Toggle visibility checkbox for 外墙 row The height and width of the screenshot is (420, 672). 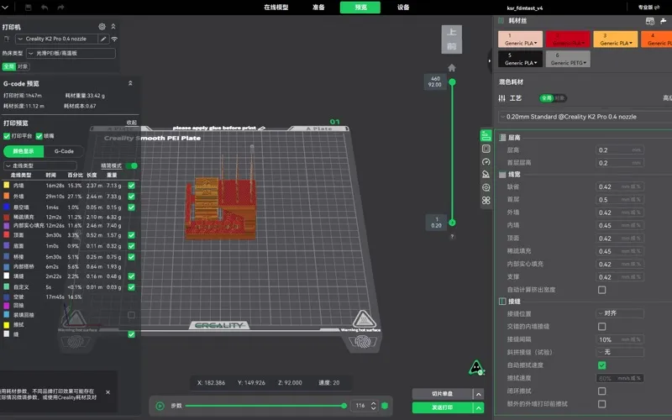coord(132,197)
